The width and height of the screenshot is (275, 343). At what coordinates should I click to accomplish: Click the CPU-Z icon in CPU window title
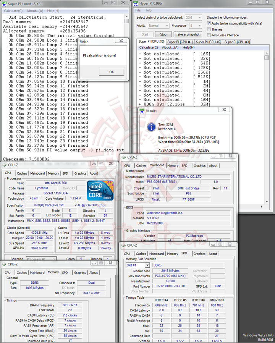pyautogui.click(x=4, y=165)
